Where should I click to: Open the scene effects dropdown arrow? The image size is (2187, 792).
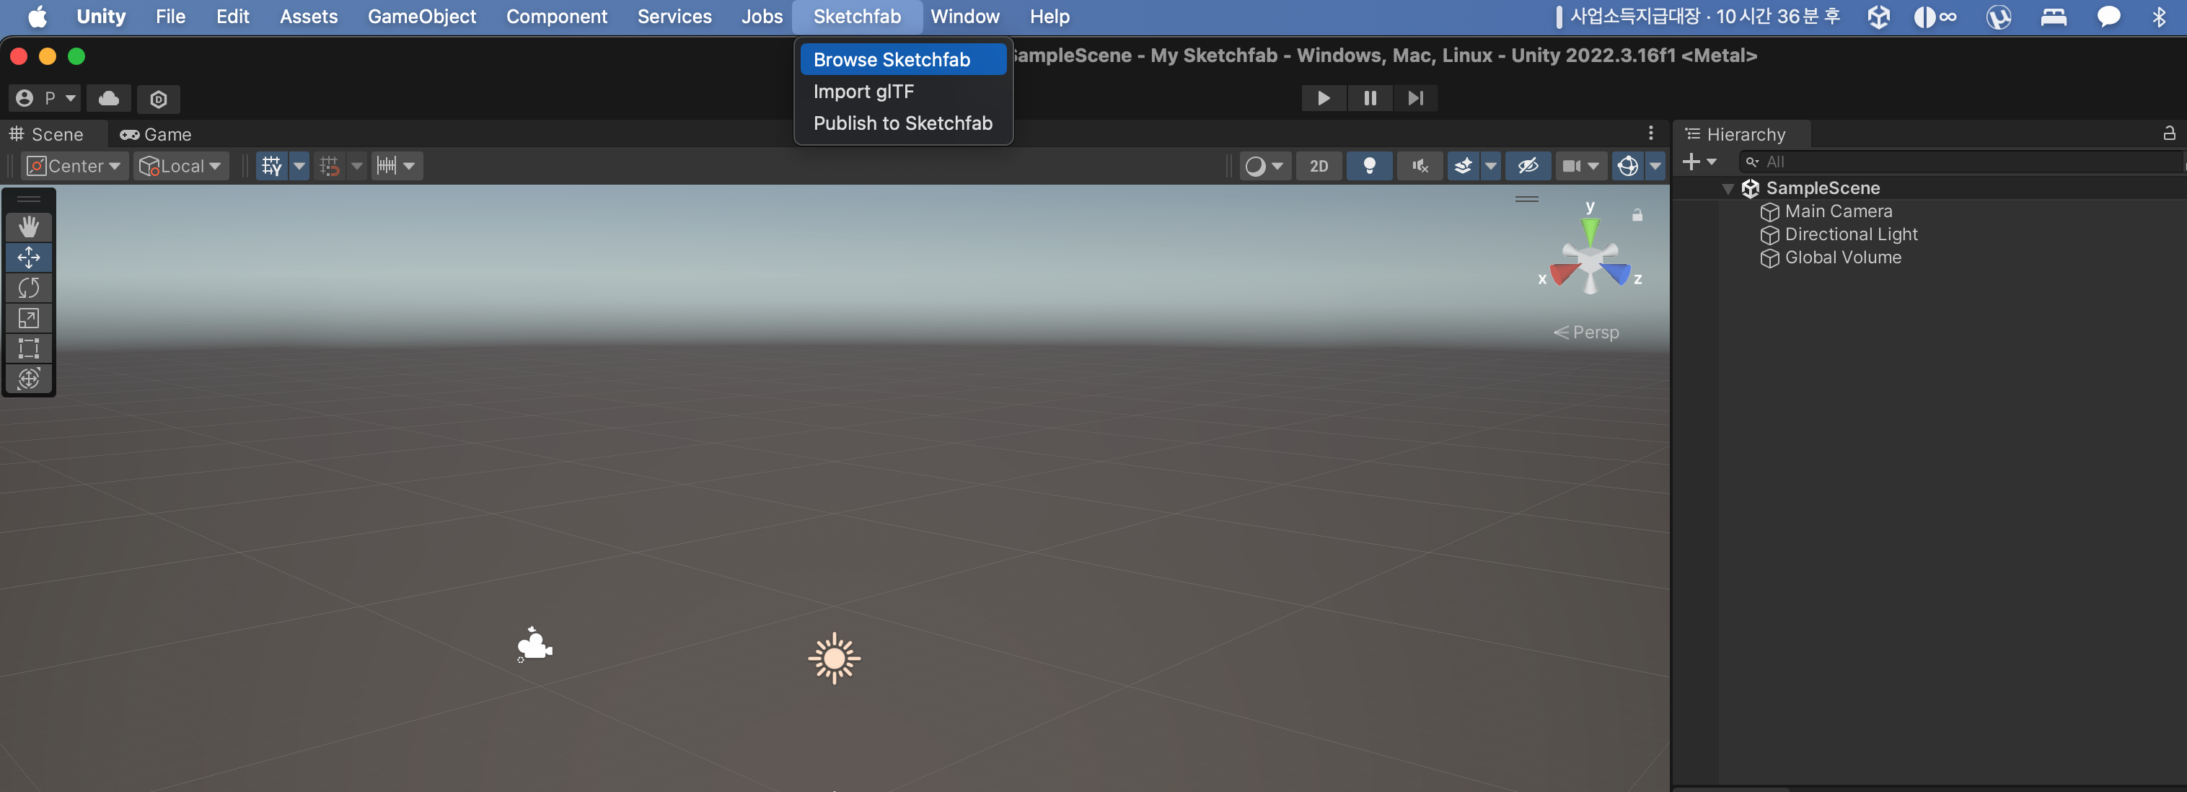tap(1490, 165)
